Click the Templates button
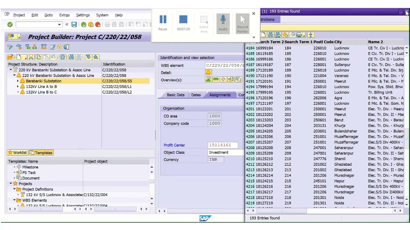The height and width of the screenshot is (230, 410). [x=41, y=153]
